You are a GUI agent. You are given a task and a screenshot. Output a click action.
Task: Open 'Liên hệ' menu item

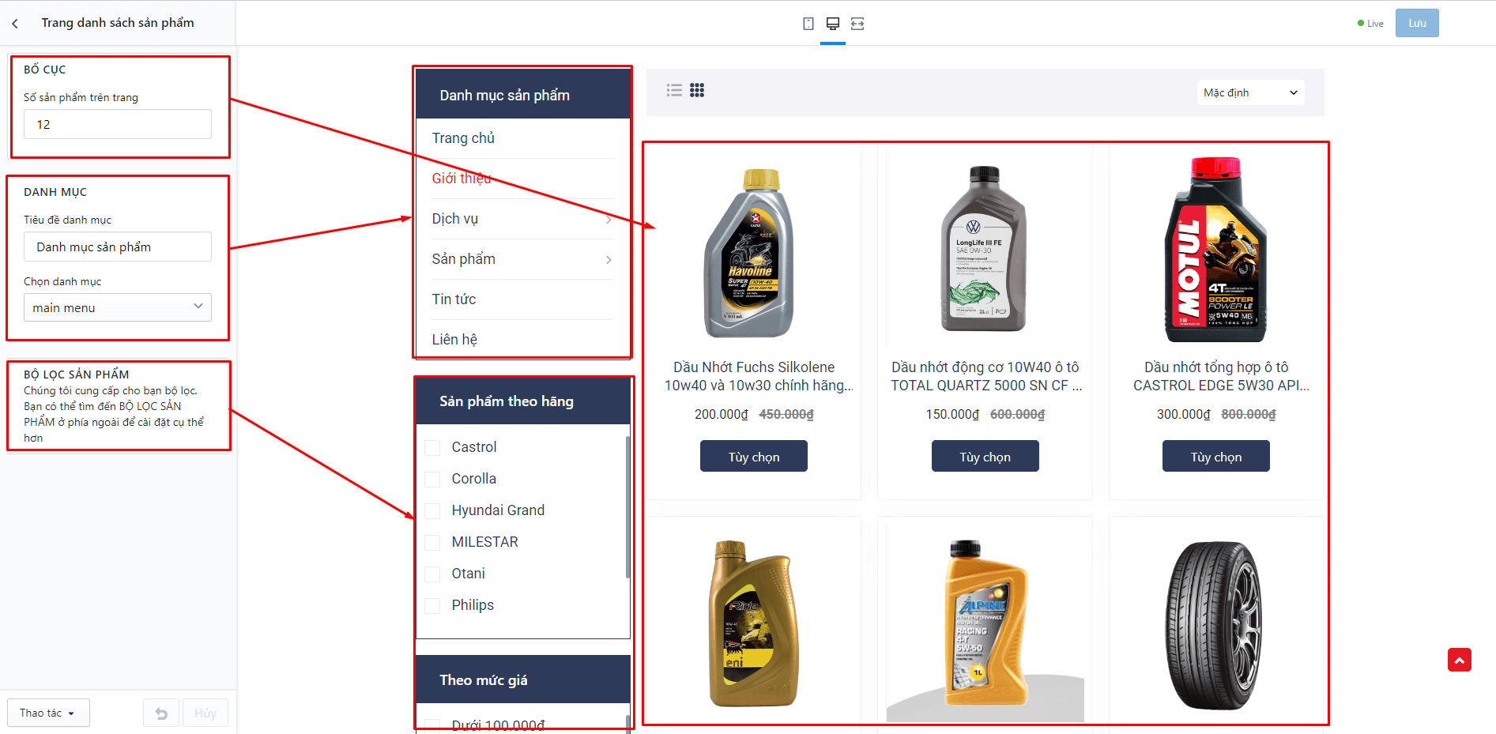[454, 340]
